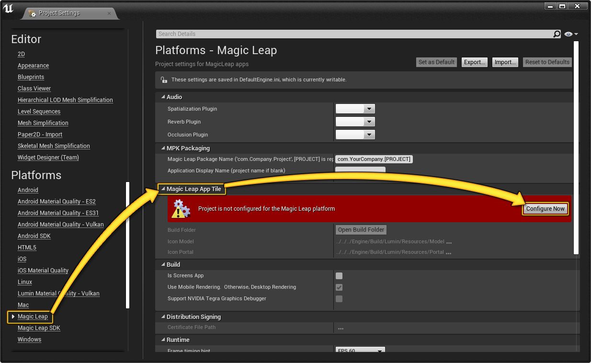Click Set as Default button
Viewport: 591px width, 363px height.
point(436,62)
